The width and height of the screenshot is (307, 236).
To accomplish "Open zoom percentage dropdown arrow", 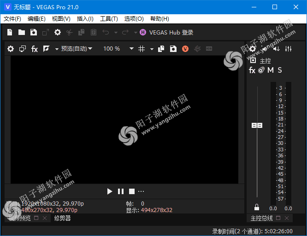I will [x=131, y=48].
